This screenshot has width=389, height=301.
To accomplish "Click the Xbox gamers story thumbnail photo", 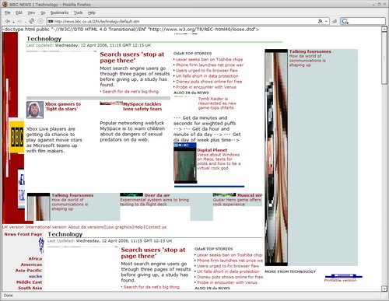I will 35,110.
